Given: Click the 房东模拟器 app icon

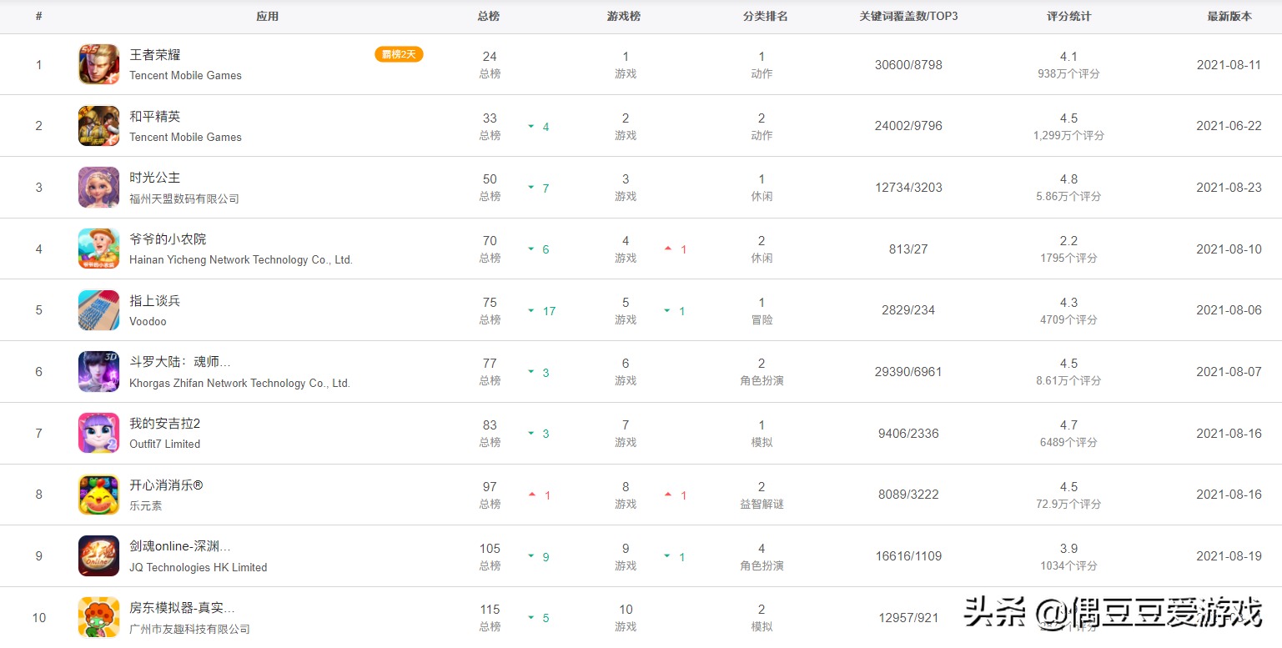Looking at the screenshot, I should click(99, 618).
